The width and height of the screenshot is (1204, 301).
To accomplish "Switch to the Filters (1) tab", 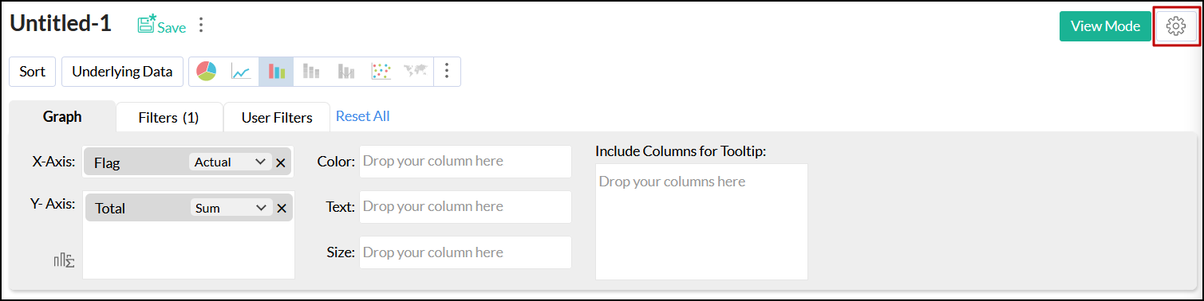I will tap(168, 118).
